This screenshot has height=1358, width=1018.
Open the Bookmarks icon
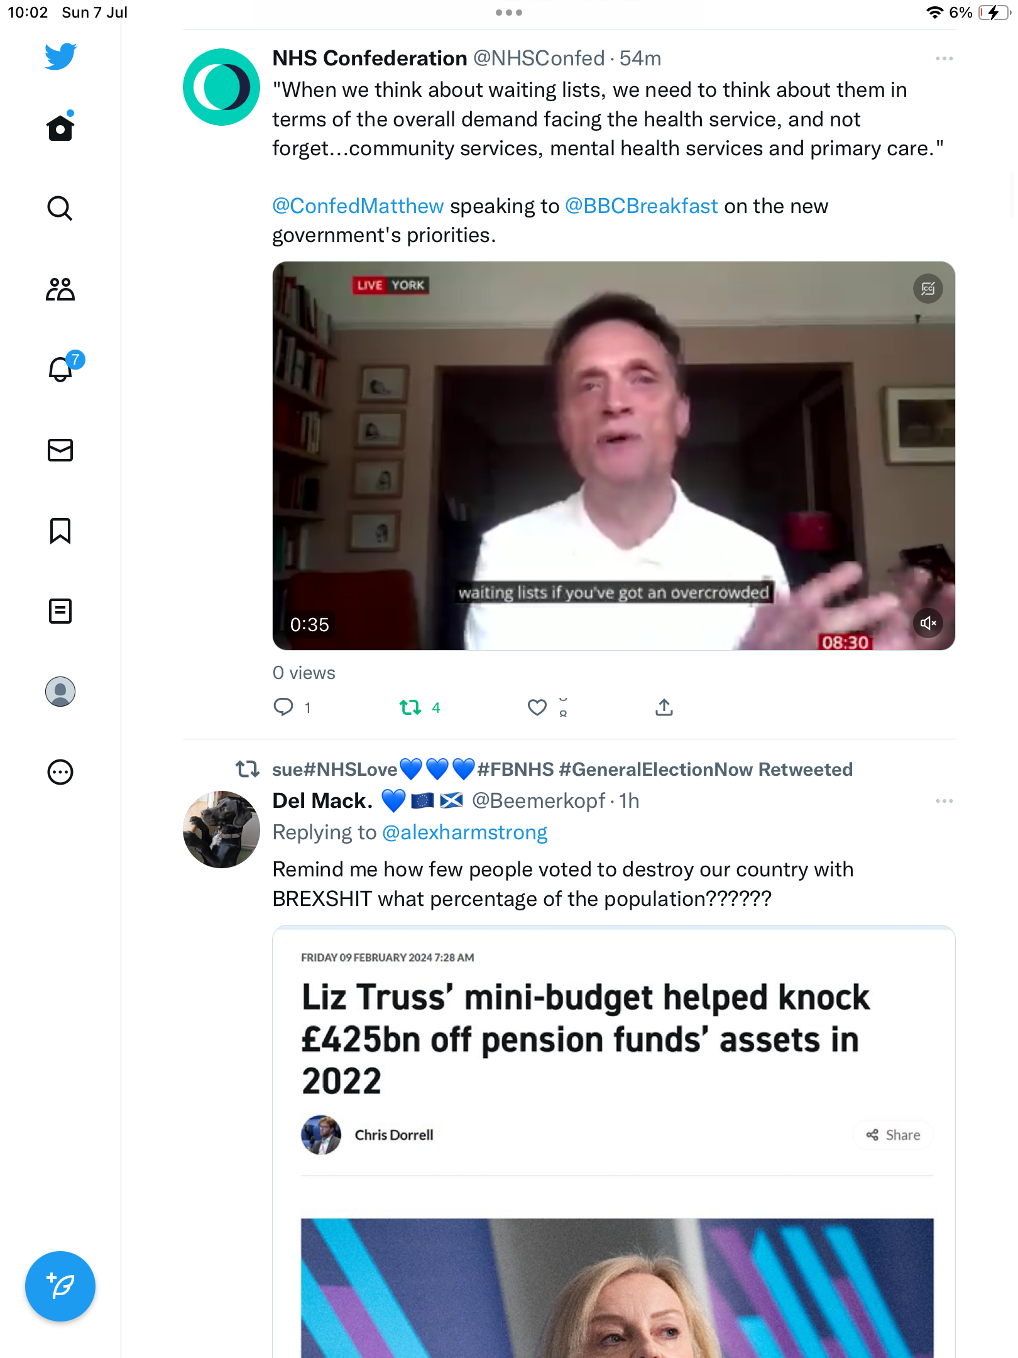[x=60, y=531]
